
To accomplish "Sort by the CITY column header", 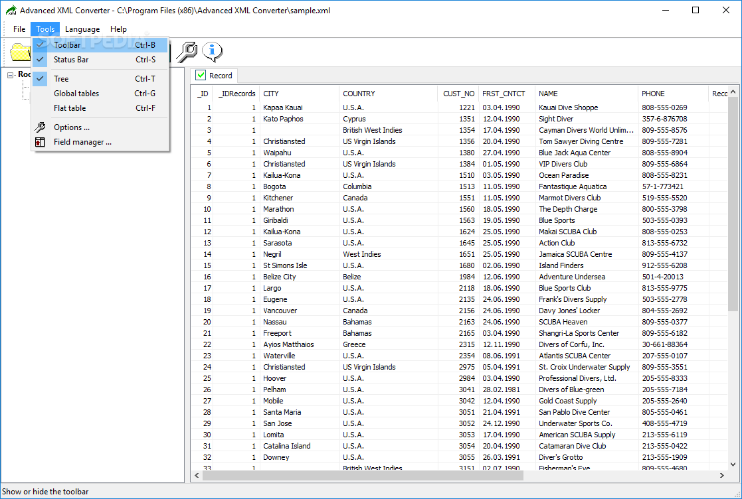I will [299, 94].
